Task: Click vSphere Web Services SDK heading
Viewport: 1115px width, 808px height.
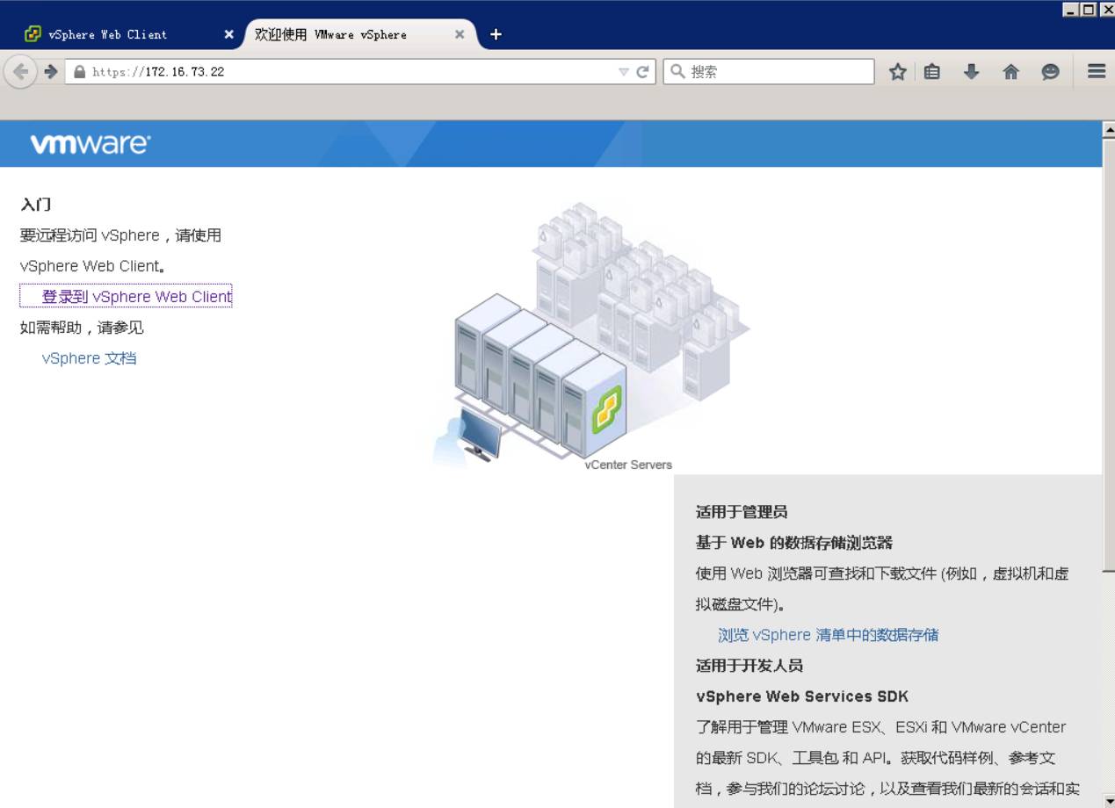Action: 802,696
